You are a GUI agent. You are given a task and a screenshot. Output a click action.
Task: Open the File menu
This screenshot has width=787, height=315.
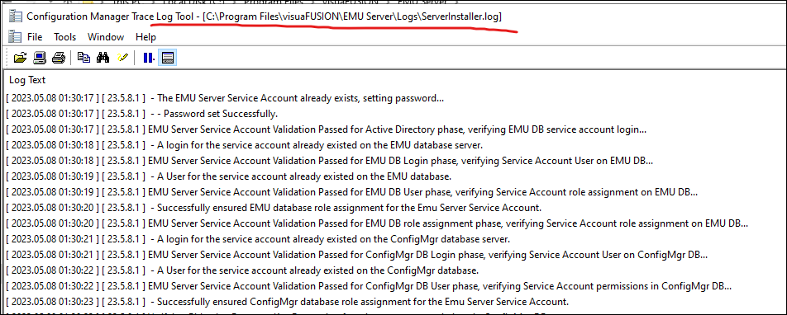coord(35,37)
